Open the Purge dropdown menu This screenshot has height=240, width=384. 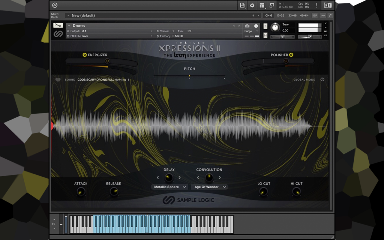coord(251,31)
